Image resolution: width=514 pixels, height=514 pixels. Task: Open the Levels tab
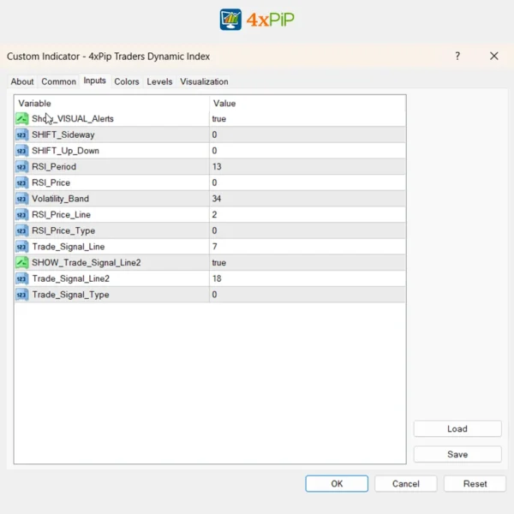point(159,82)
